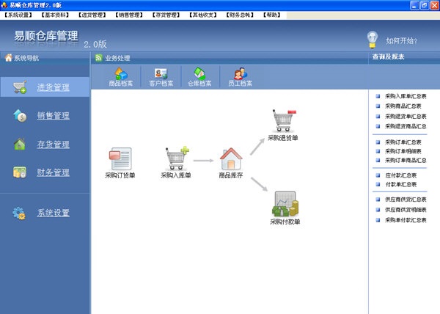This screenshot has width=440, height=314.
Task: Open the 【其他收支】 menu
Action: [x=203, y=15]
